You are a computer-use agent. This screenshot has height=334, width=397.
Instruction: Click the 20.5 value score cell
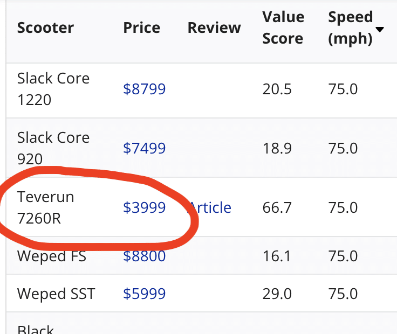click(x=277, y=89)
